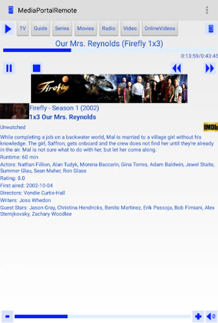The width and height of the screenshot is (218, 323).
Task: Go to the Movies section
Action: coord(86,28)
